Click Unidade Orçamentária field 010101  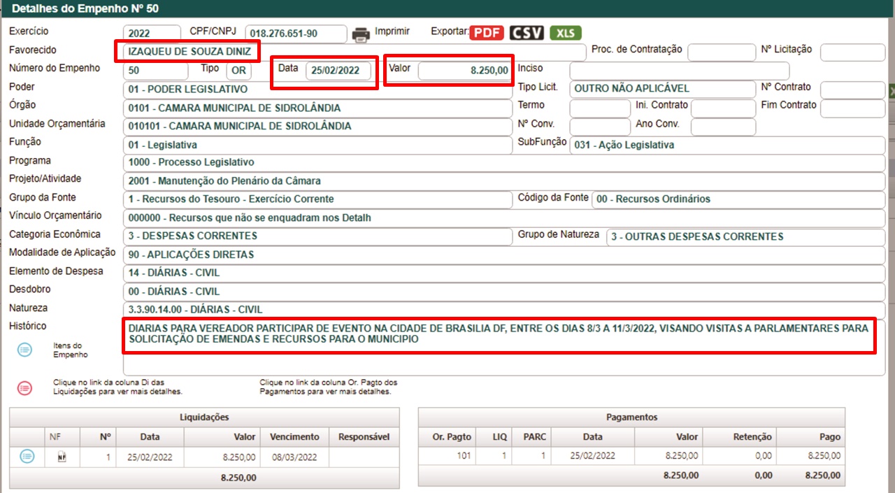click(x=317, y=127)
